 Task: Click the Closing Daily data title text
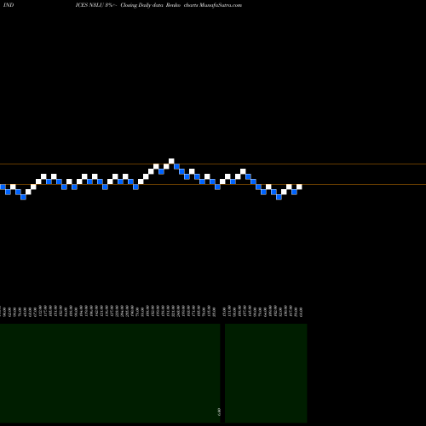[141, 5]
